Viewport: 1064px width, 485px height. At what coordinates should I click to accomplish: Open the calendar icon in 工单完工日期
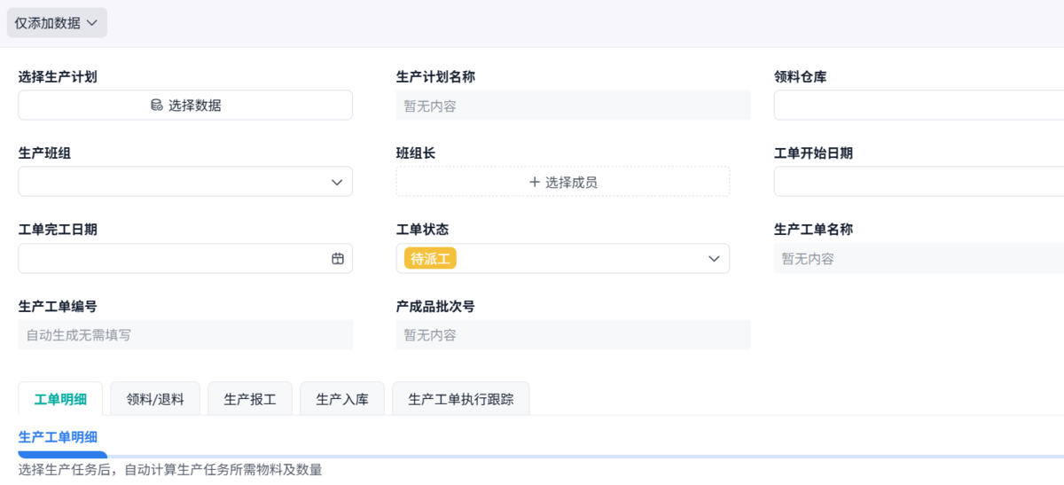(x=338, y=259)
